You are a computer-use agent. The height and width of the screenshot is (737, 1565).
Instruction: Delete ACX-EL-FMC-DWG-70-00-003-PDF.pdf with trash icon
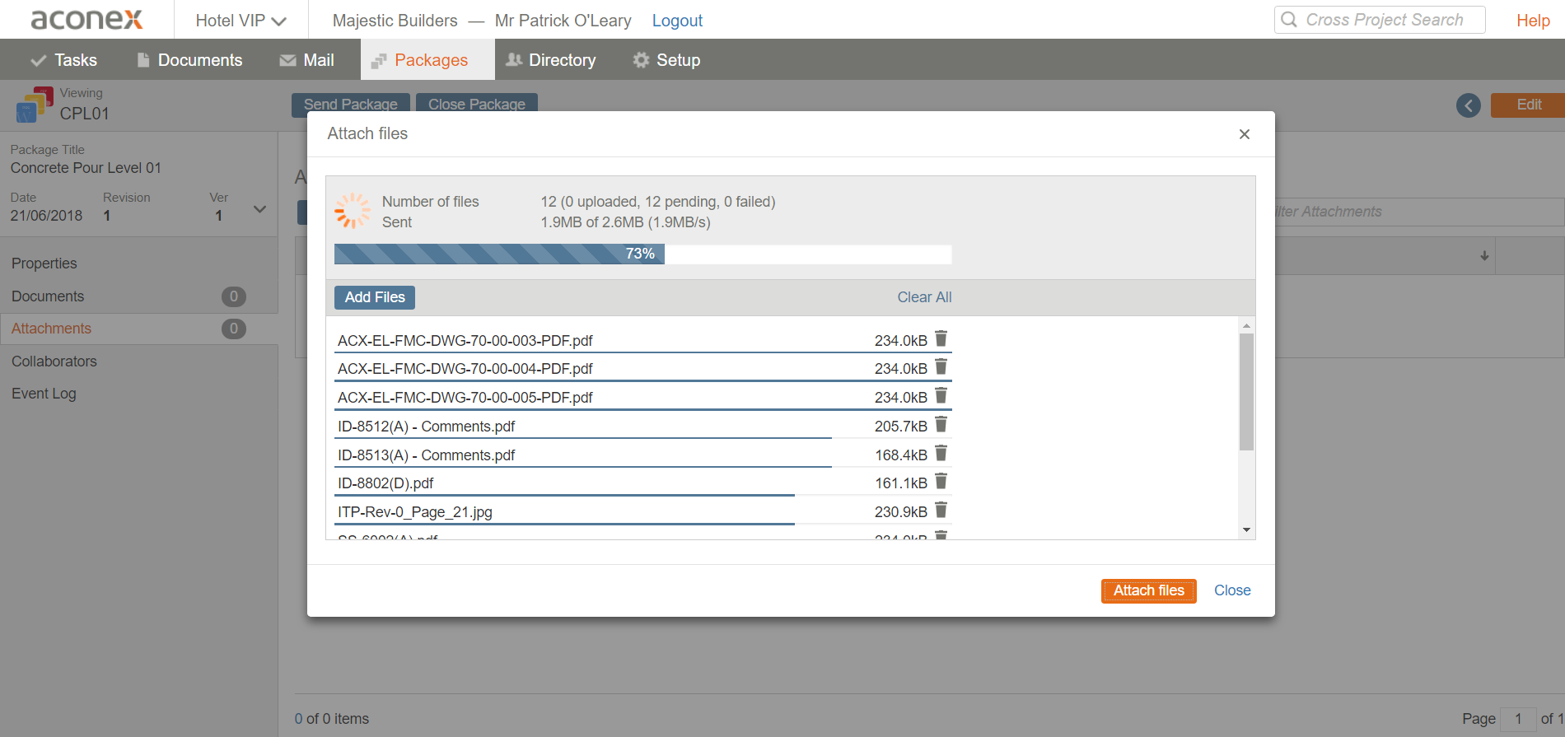pyautogui.click(x=941, y=339)
